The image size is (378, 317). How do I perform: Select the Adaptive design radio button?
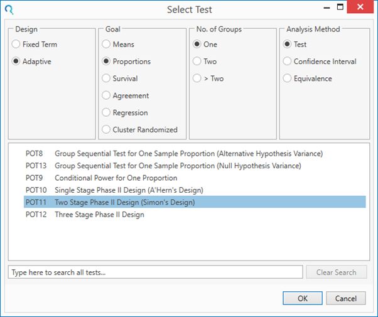(16, 62)
